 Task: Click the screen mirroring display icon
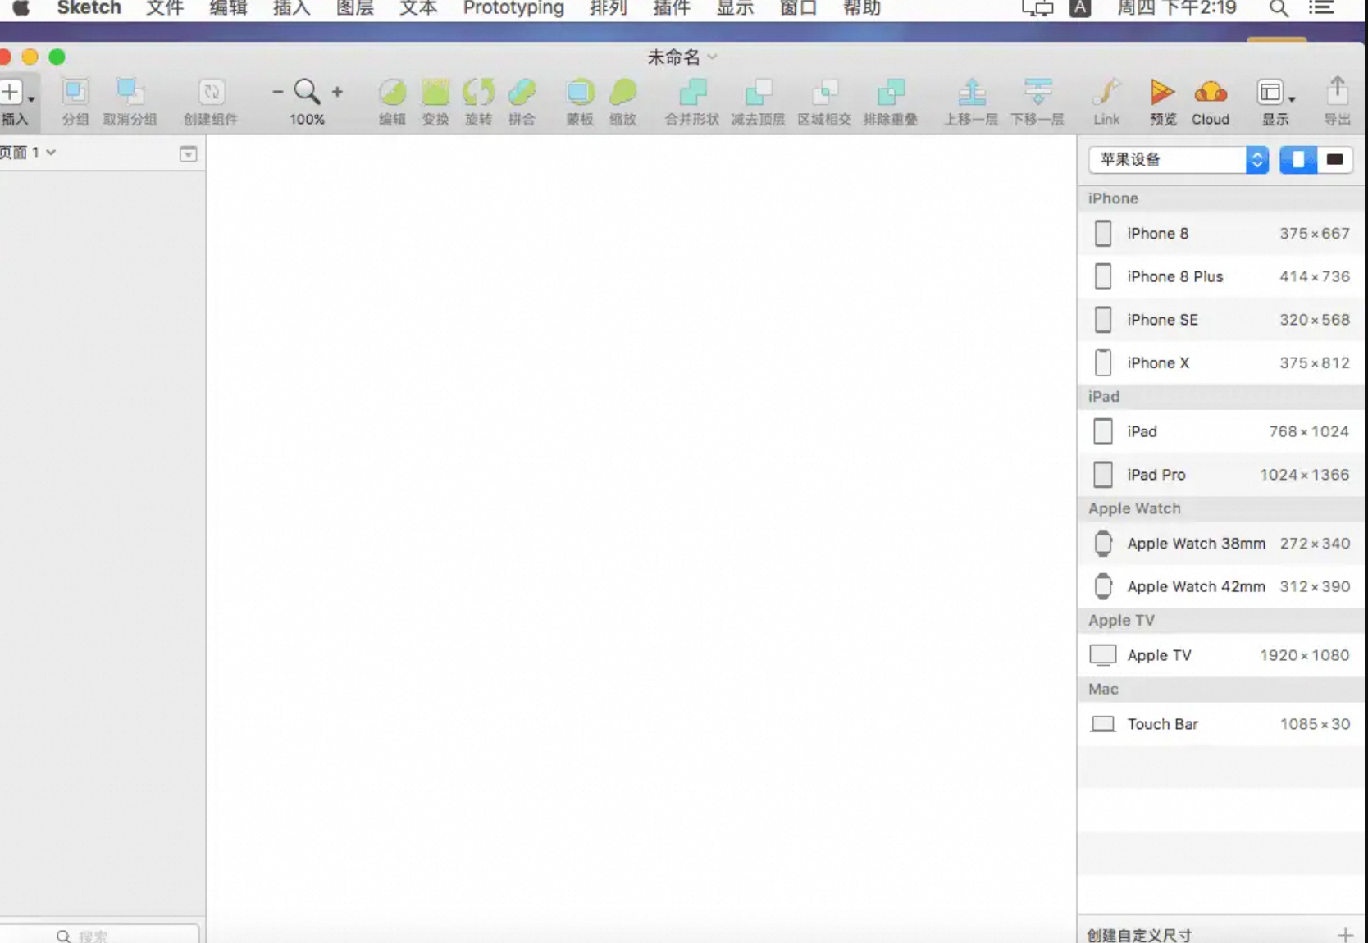[x=1037, y=8]
